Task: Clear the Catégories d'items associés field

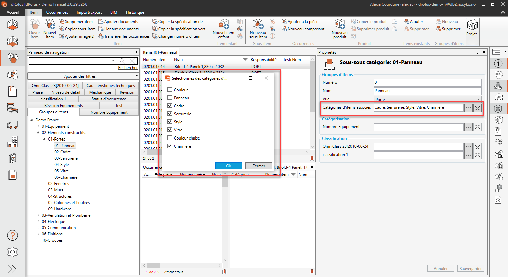Action: 477,108
